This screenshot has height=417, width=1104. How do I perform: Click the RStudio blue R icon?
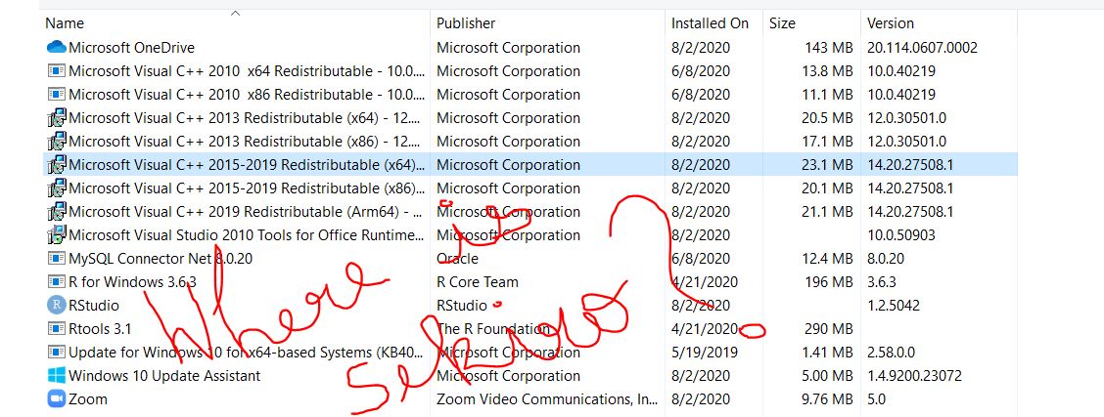57,306
